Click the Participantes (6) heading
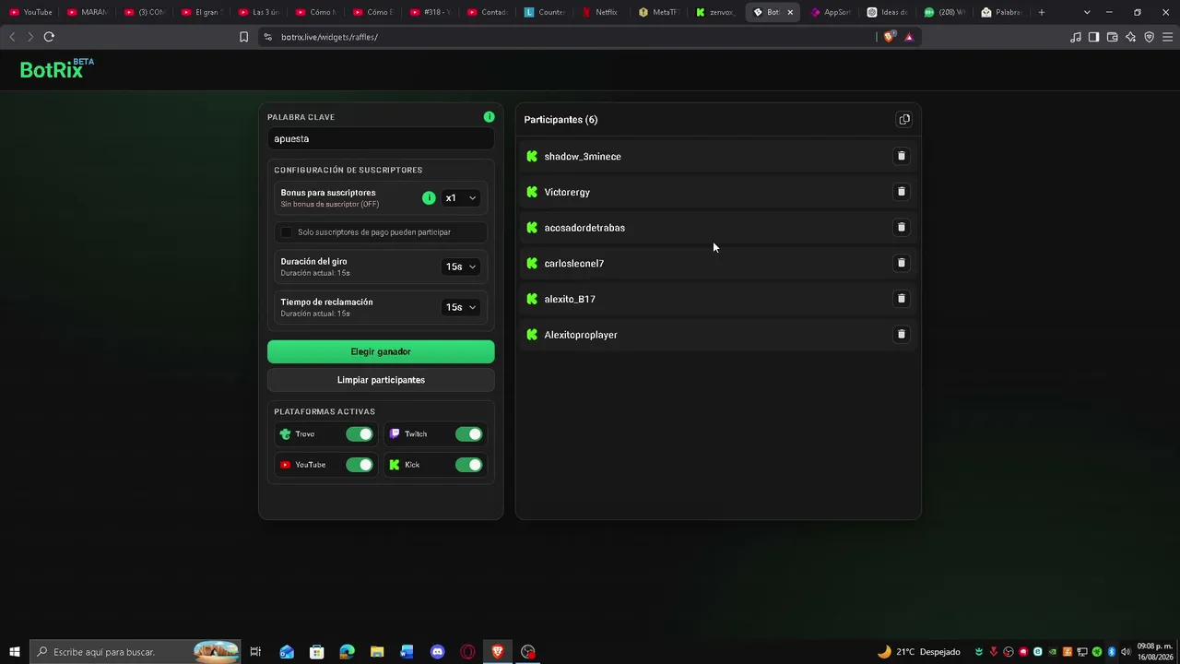The width and height of the screenshot is (1180, 664). click(560, 120)
